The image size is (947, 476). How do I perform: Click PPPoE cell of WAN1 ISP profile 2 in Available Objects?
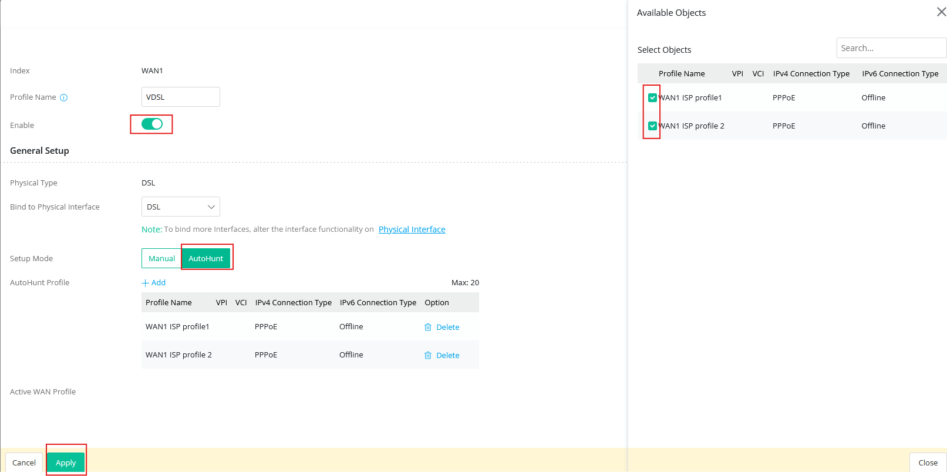coord(784,126)
